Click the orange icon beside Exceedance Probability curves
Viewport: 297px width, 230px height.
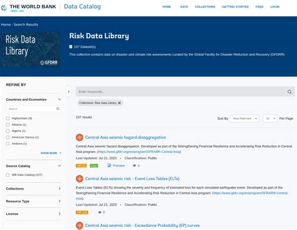(x=80, y=226)
